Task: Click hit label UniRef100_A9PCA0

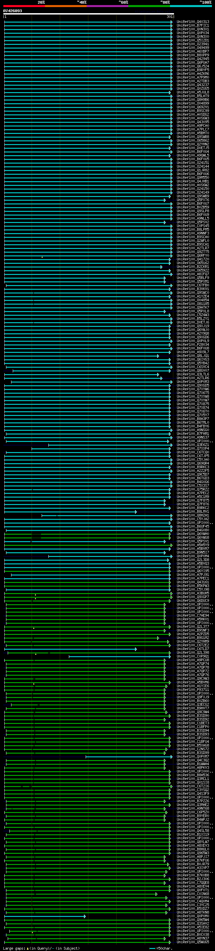Action: point(192,125)
